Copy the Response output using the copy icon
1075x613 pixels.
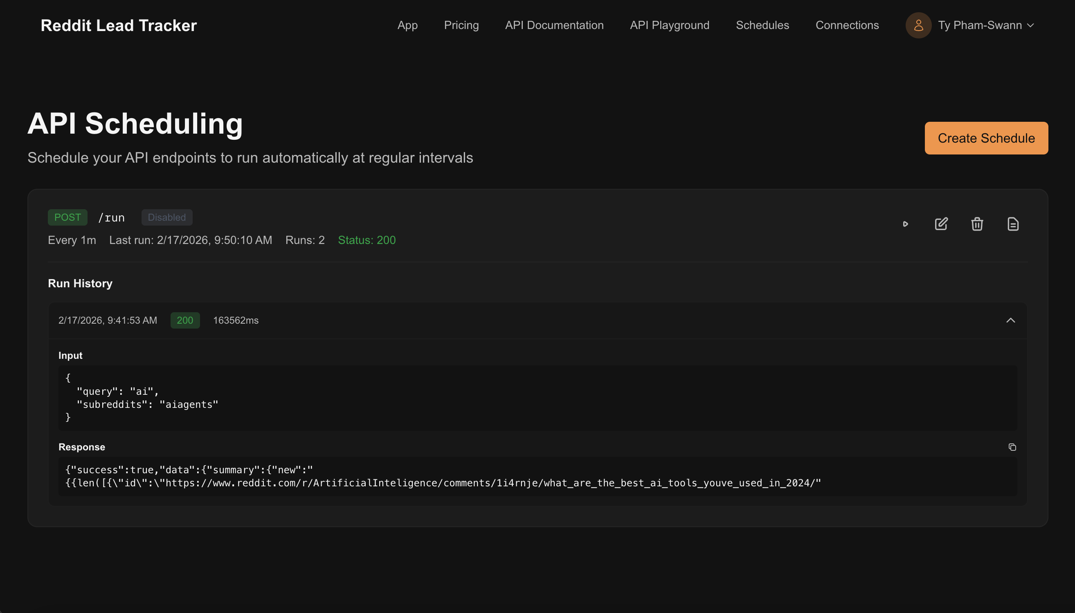point(1013,447)
